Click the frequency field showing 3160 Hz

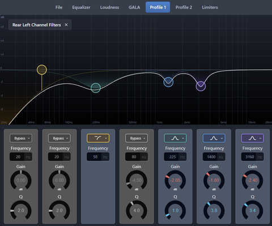pos(252,157)
